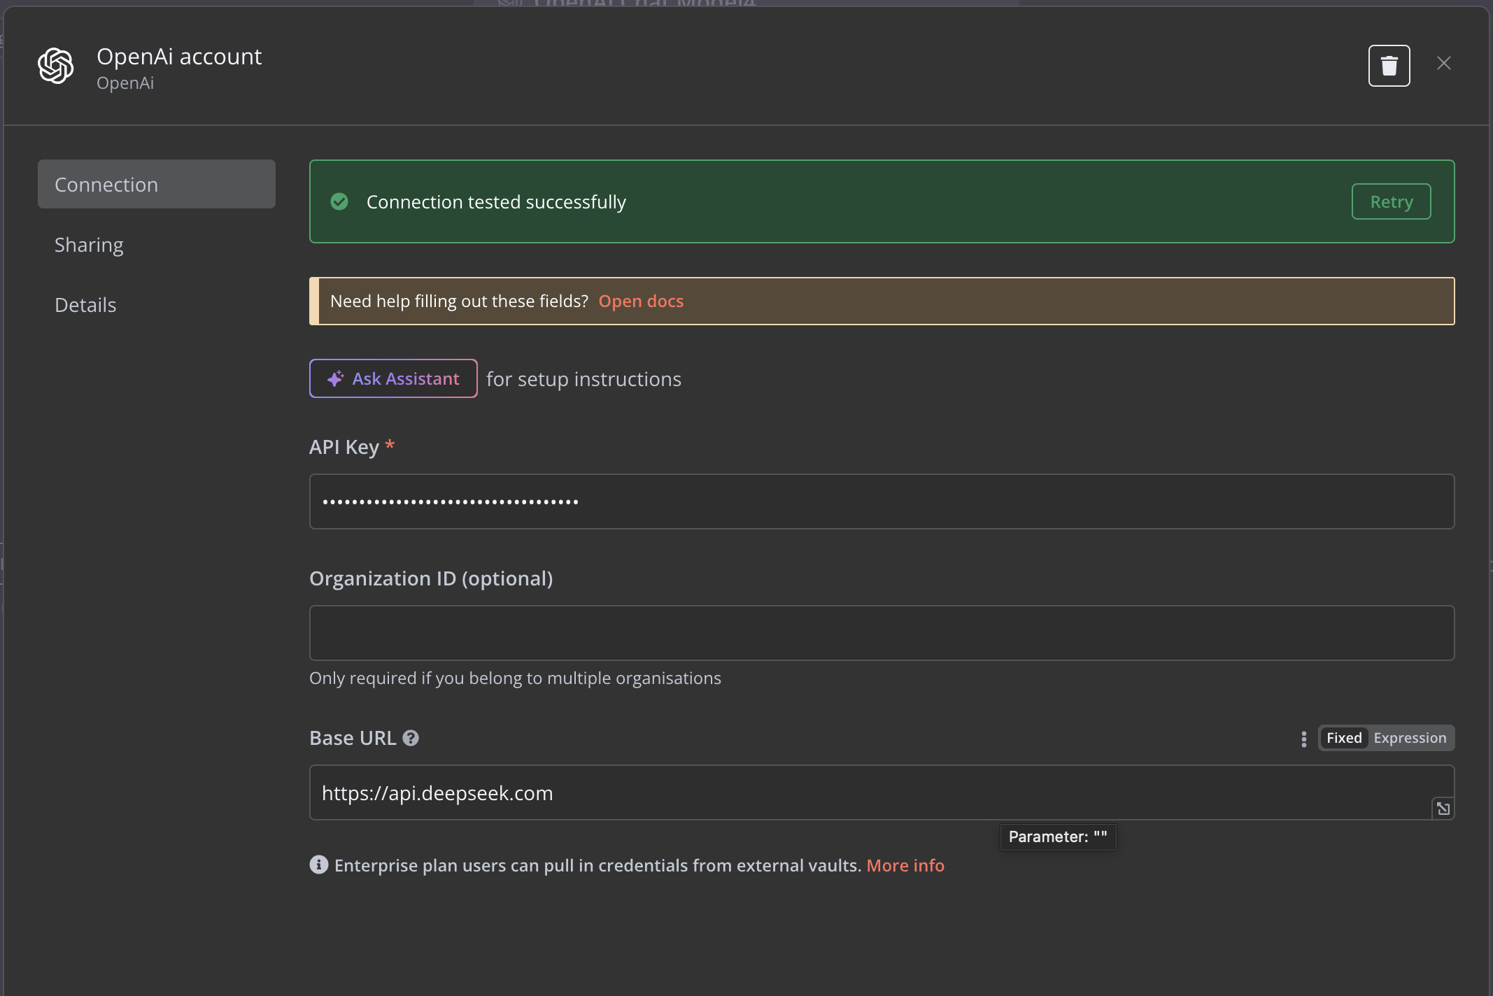Open the Sharing tab
Screen dimensions: 1493x996
click(89, 245)
